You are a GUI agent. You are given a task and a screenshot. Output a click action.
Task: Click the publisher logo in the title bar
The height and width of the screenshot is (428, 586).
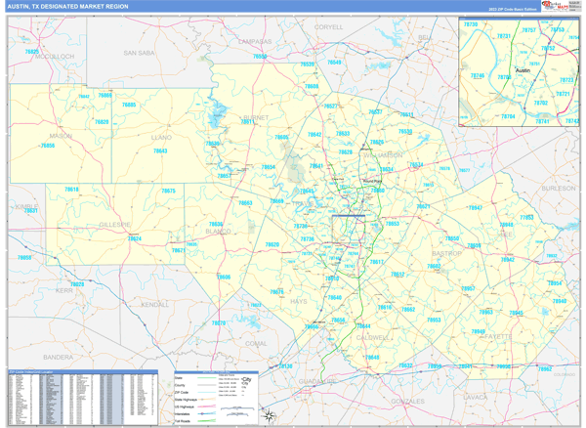[555, 5]
